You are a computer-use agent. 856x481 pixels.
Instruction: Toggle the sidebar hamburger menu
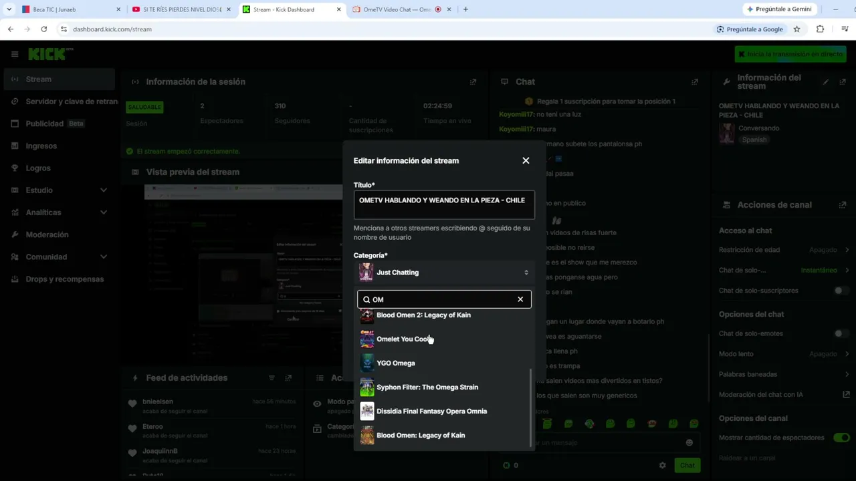(x=15, y=54)
